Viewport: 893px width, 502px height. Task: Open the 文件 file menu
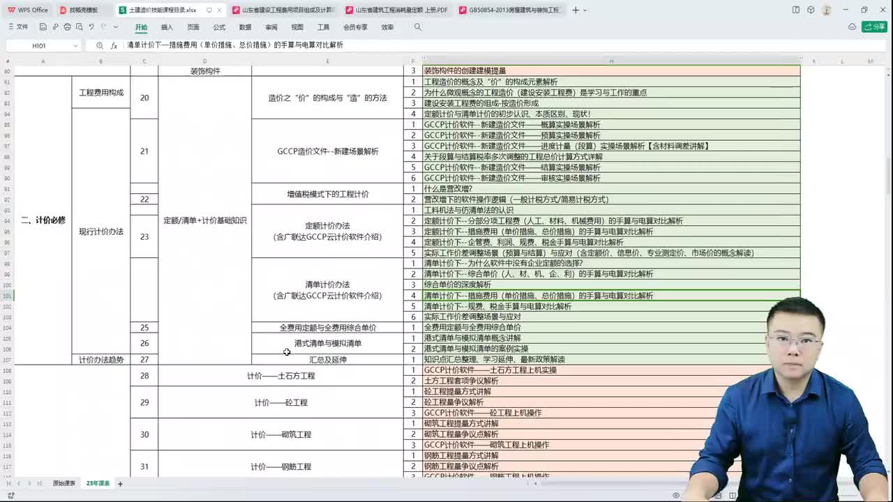18,26
